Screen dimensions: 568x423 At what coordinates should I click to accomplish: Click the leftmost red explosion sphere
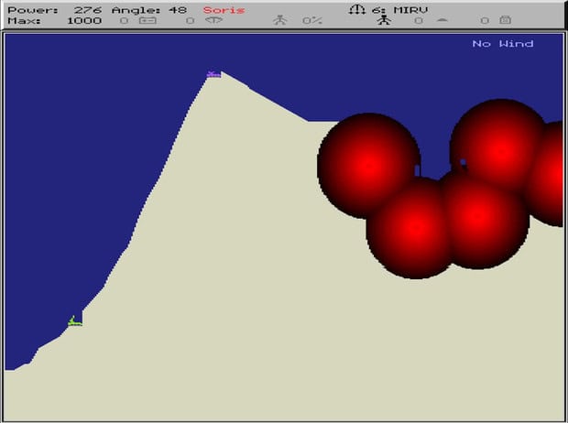[368, 165]
